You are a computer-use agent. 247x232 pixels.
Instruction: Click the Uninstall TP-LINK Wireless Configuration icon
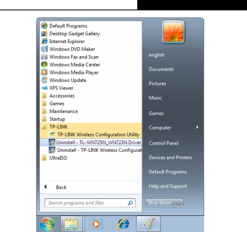[52, 150]
